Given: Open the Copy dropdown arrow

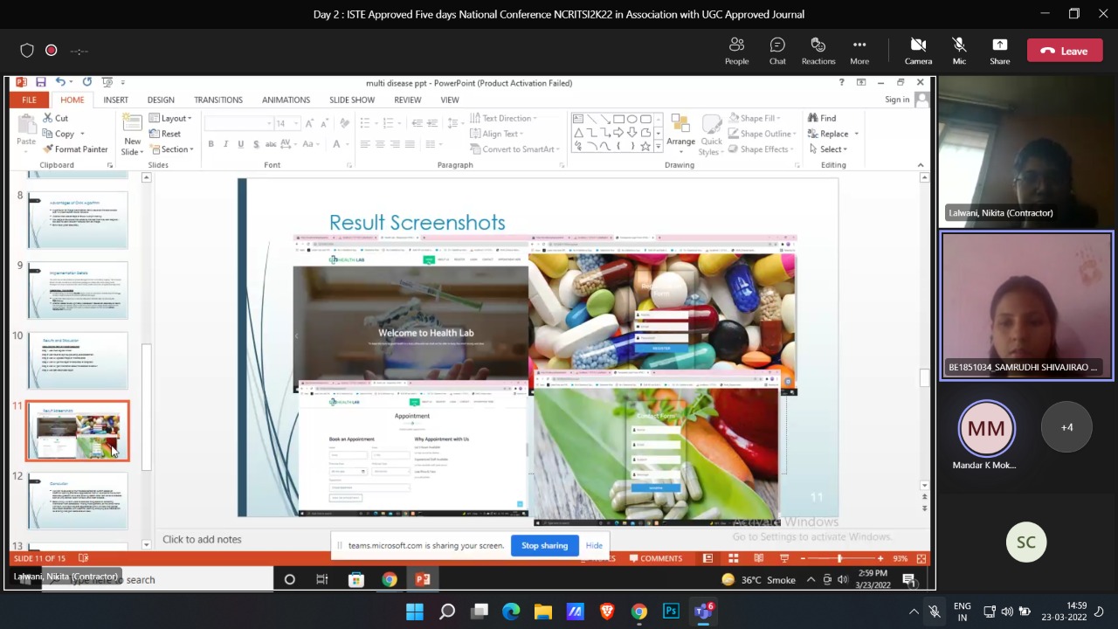Looking at the screenshot, I should [82, 134].
